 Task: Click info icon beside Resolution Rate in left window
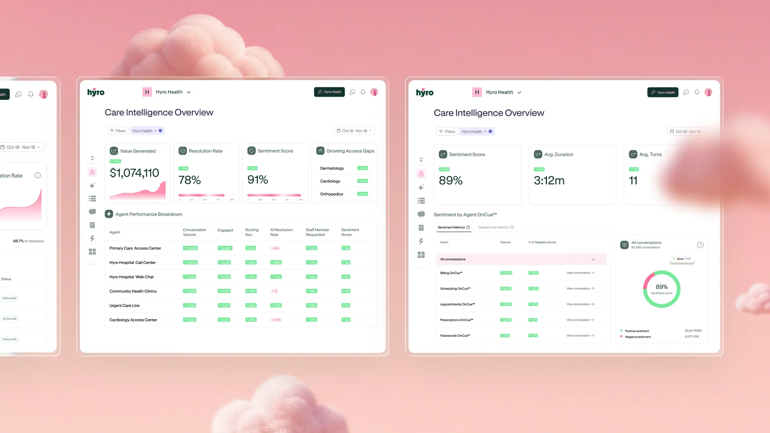point(38,175)
